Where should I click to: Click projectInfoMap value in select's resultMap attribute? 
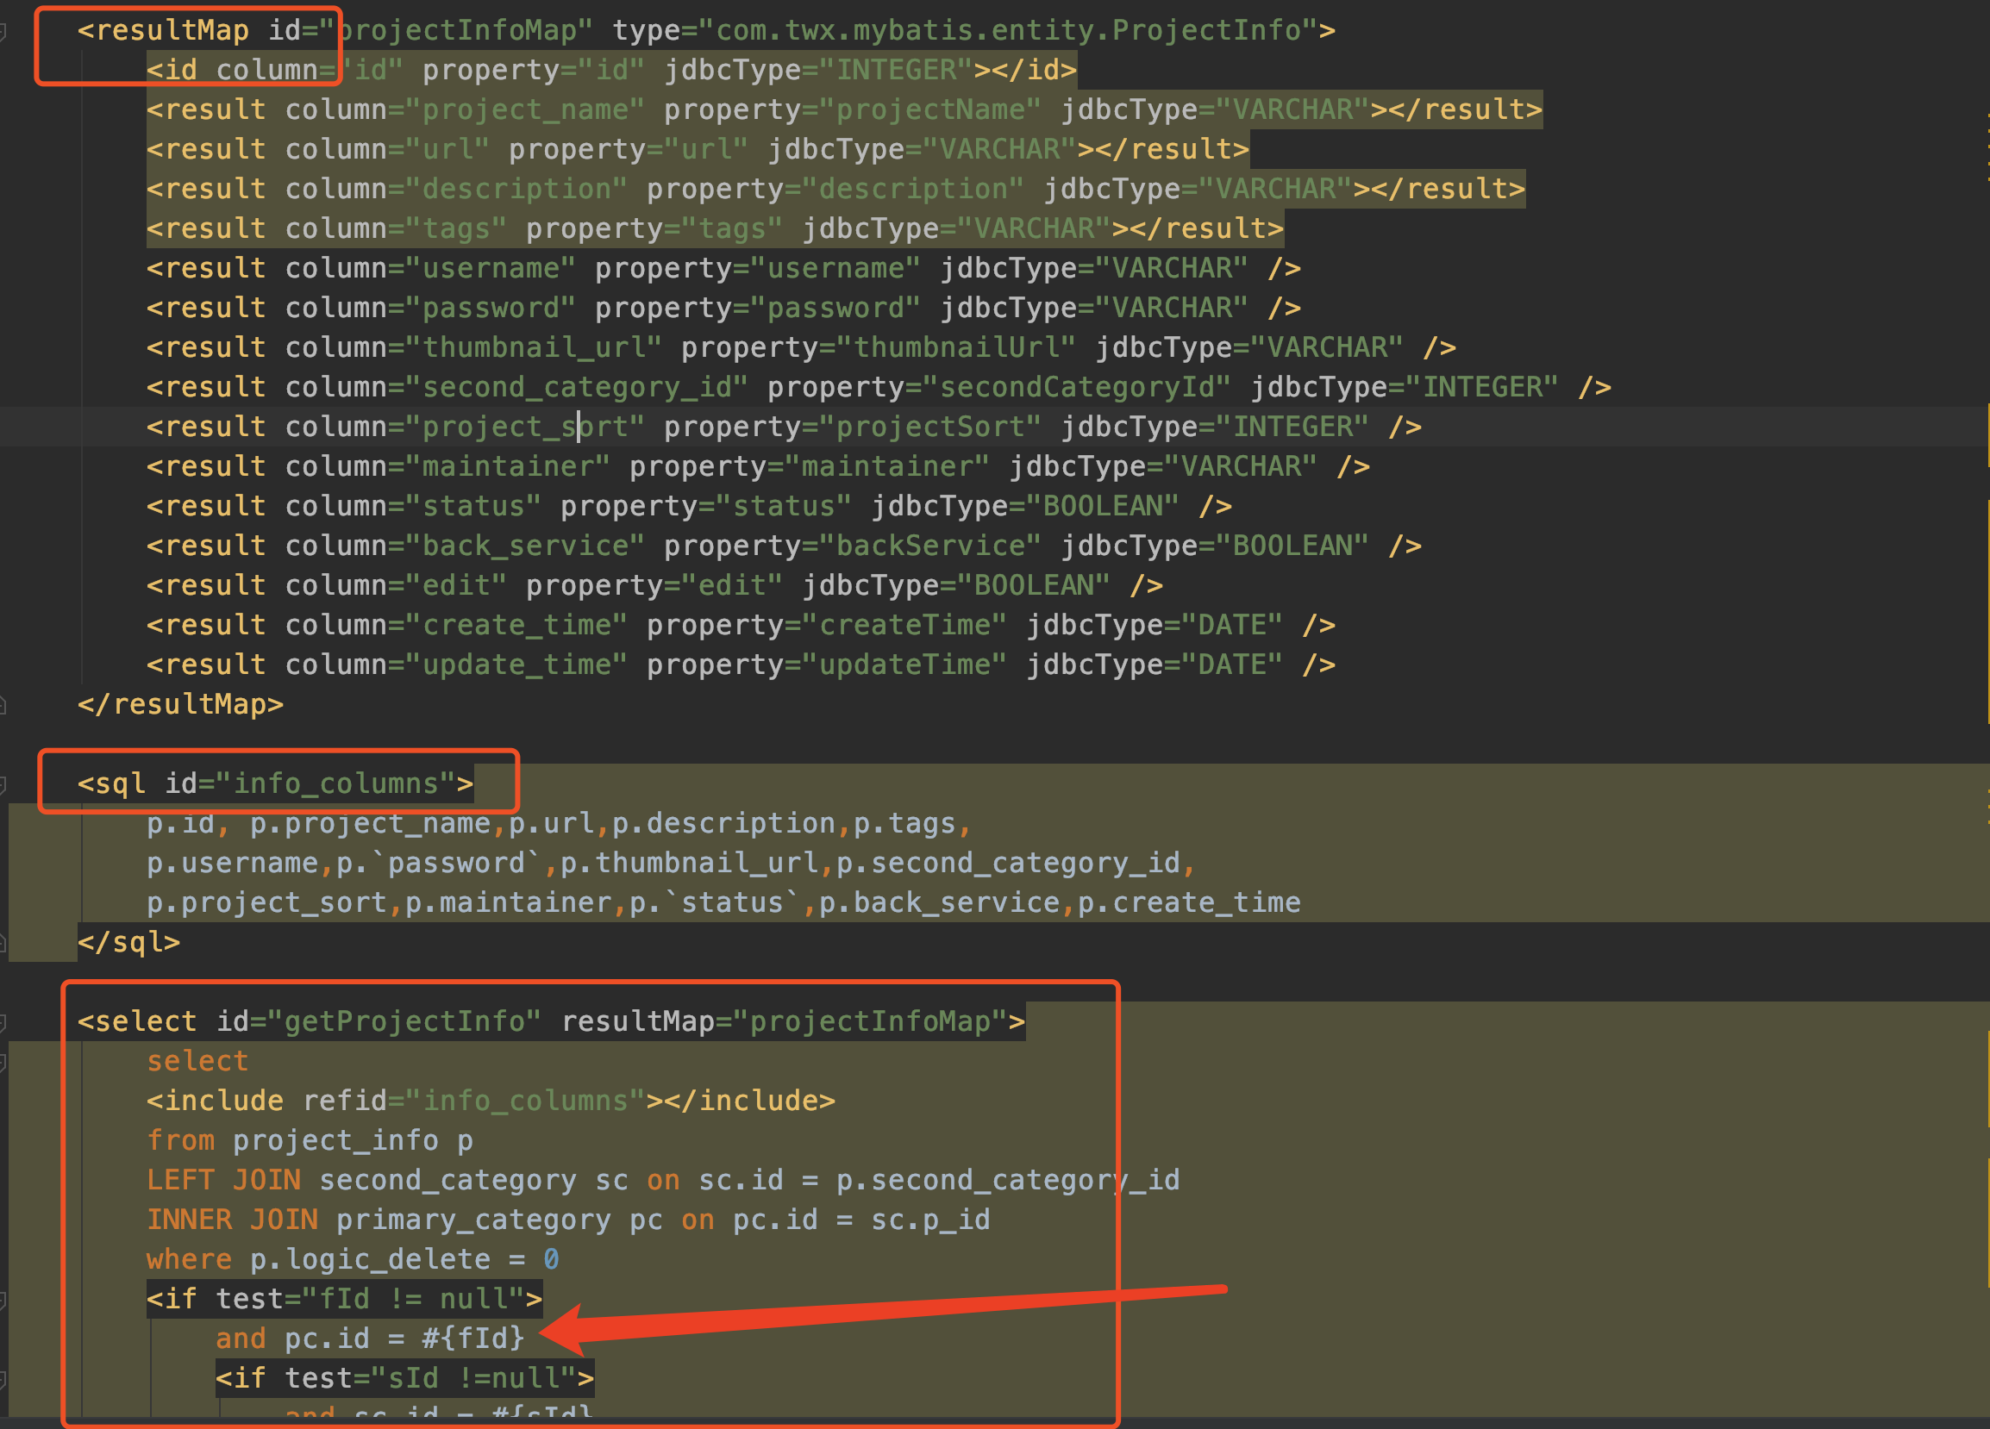[x=869, y=1022]
